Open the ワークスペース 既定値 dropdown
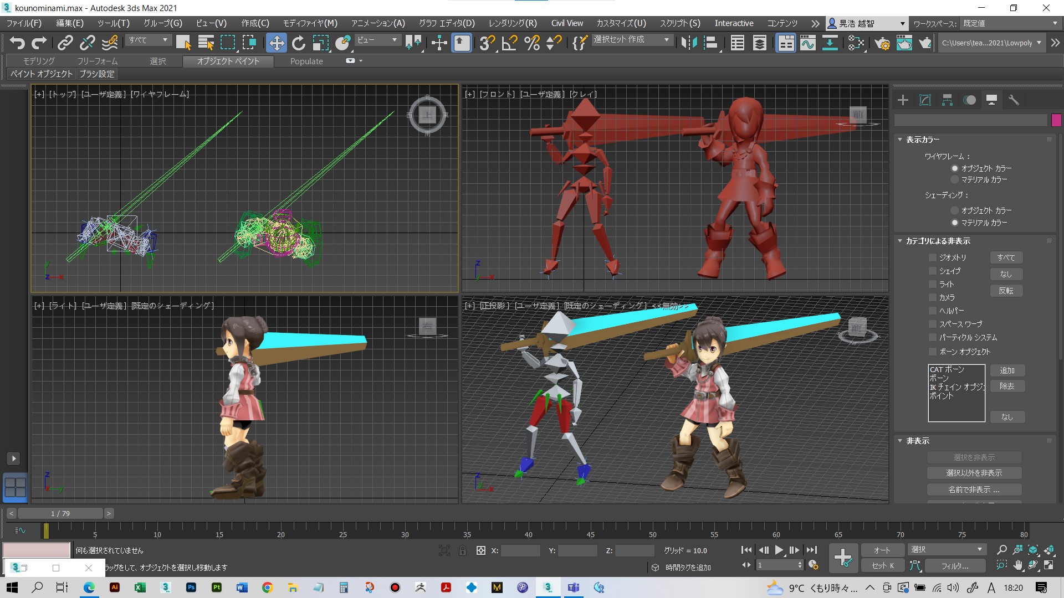 pos(1010,23)
